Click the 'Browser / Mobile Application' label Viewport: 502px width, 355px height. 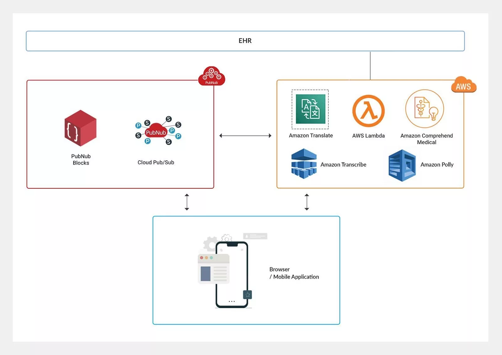coord(294,273)
